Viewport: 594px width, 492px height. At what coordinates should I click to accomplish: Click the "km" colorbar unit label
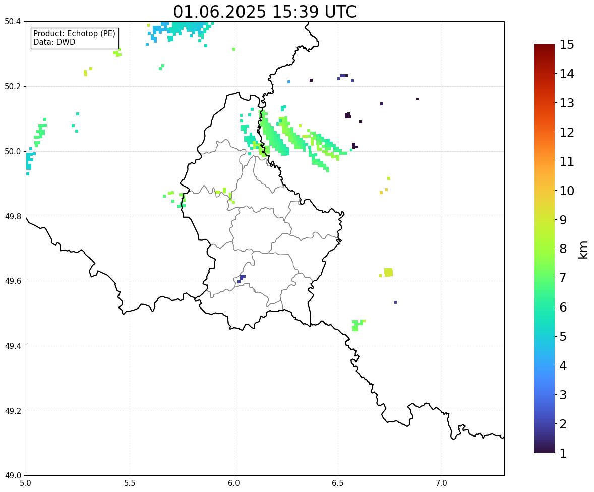(x=583, y=250)
